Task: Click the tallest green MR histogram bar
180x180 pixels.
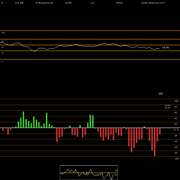Action: coord(23,120)
